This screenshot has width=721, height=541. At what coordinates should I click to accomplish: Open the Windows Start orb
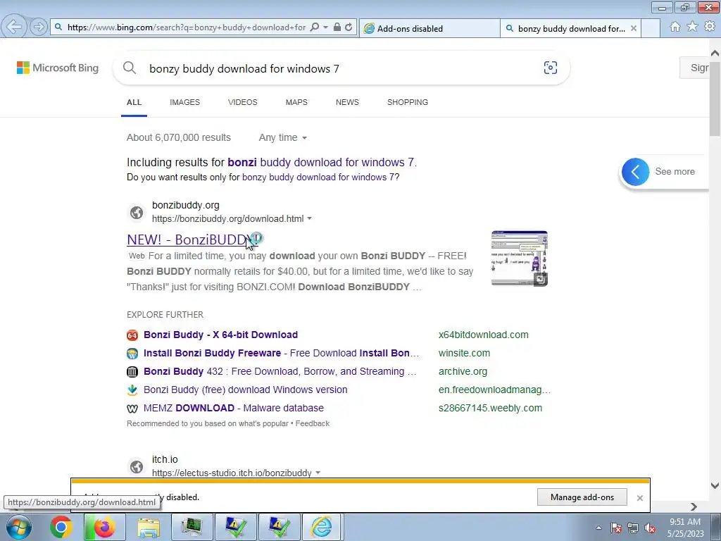(x=18, y=527)
